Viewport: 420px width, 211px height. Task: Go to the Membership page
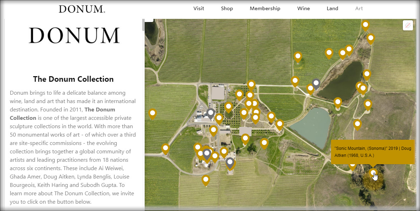coord(265,8)
